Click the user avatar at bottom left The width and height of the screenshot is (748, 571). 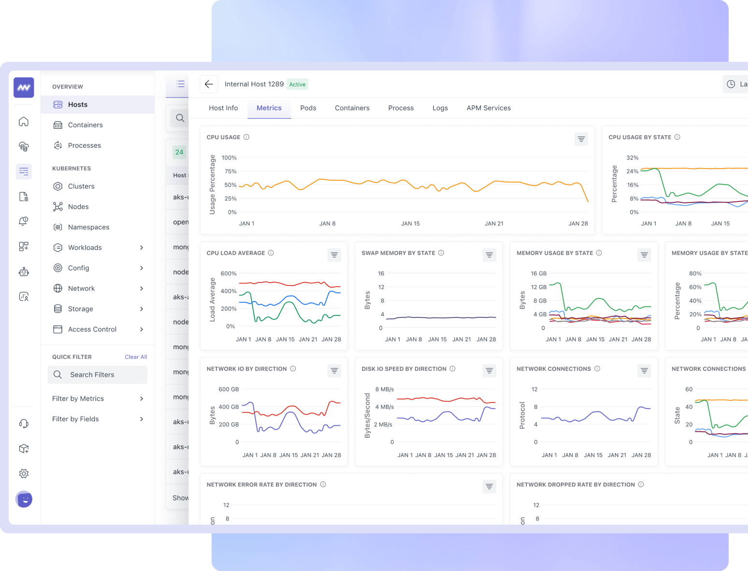tap(24, 499)
